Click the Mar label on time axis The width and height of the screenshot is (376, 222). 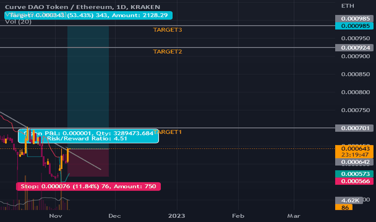click(x=294, y=216)
